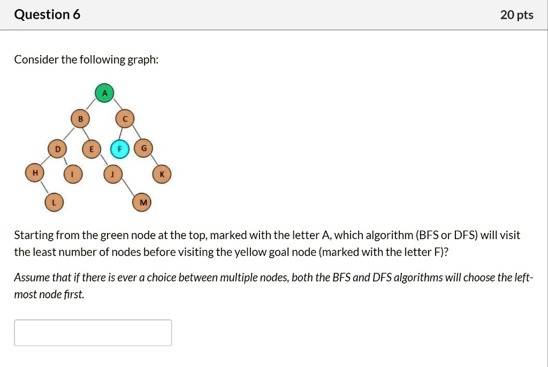548x367 pixels.
Task: Click node B in the graph
Action: pyautogui.click(x=80, y=119)
